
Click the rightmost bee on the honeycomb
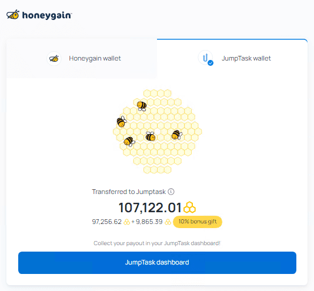pyautogui.click(x=177, y=135)
